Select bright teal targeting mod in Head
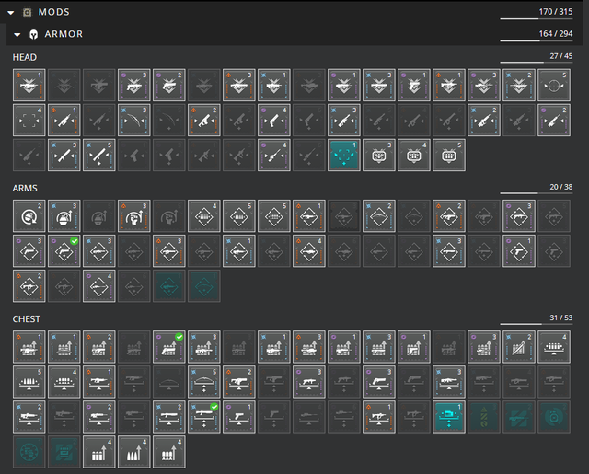Viewport: 589px width, 474px height. (343, 155)
